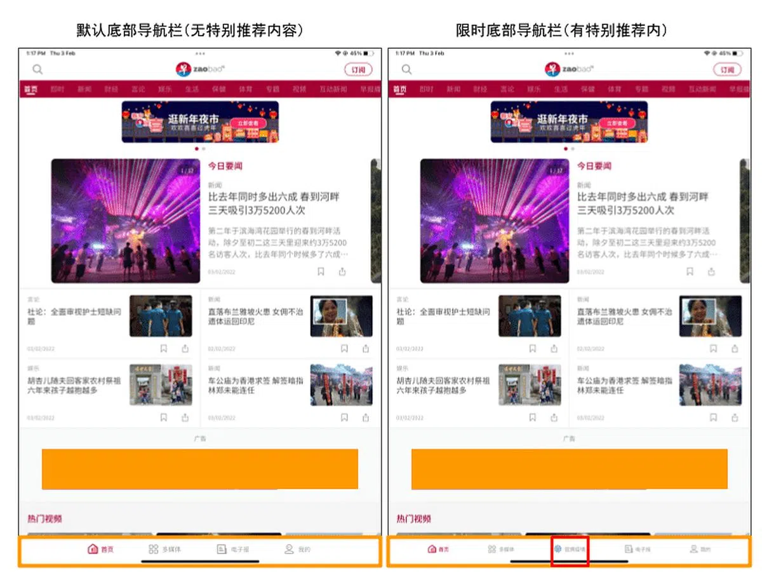Viewport: 762px width, 572px height.
Task: Bookmark the 直落布兰雅 fire article in right screen
Action: coord(713,348)
